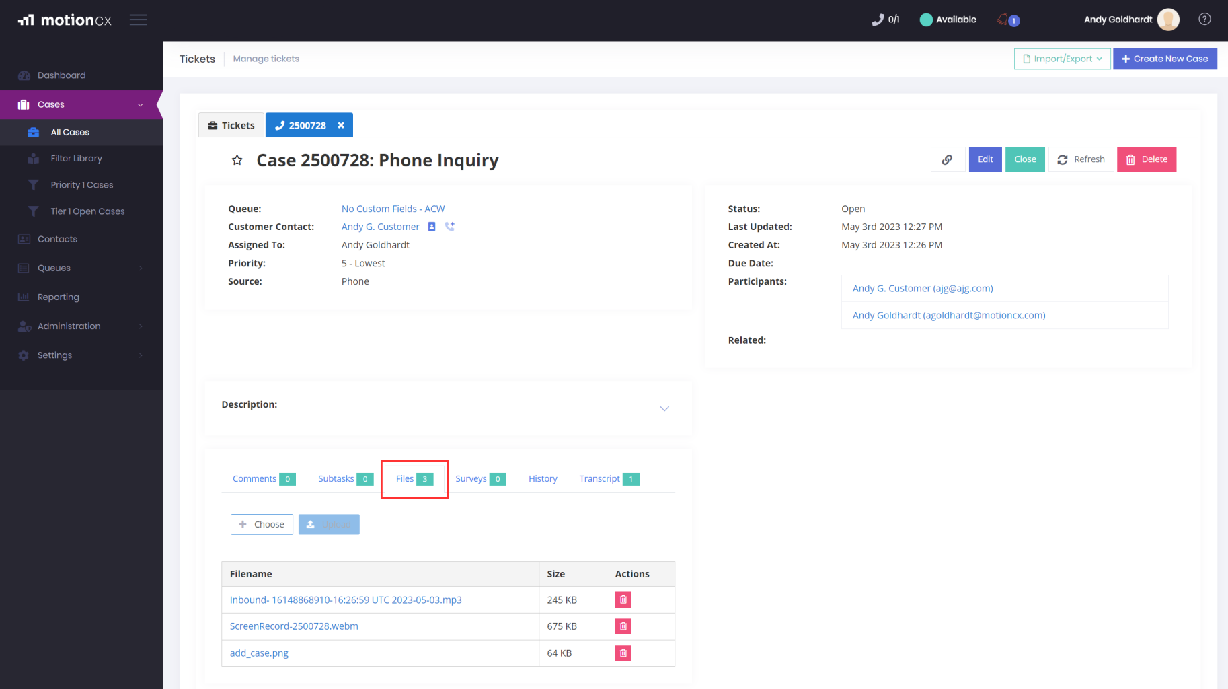Screen dimensions: 1228x689
Task: Expand Administration sidebar menu
Action: pos(81,326)
